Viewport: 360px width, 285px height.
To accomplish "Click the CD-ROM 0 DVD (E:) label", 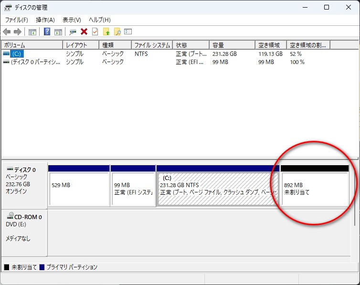I will (24, 232).
